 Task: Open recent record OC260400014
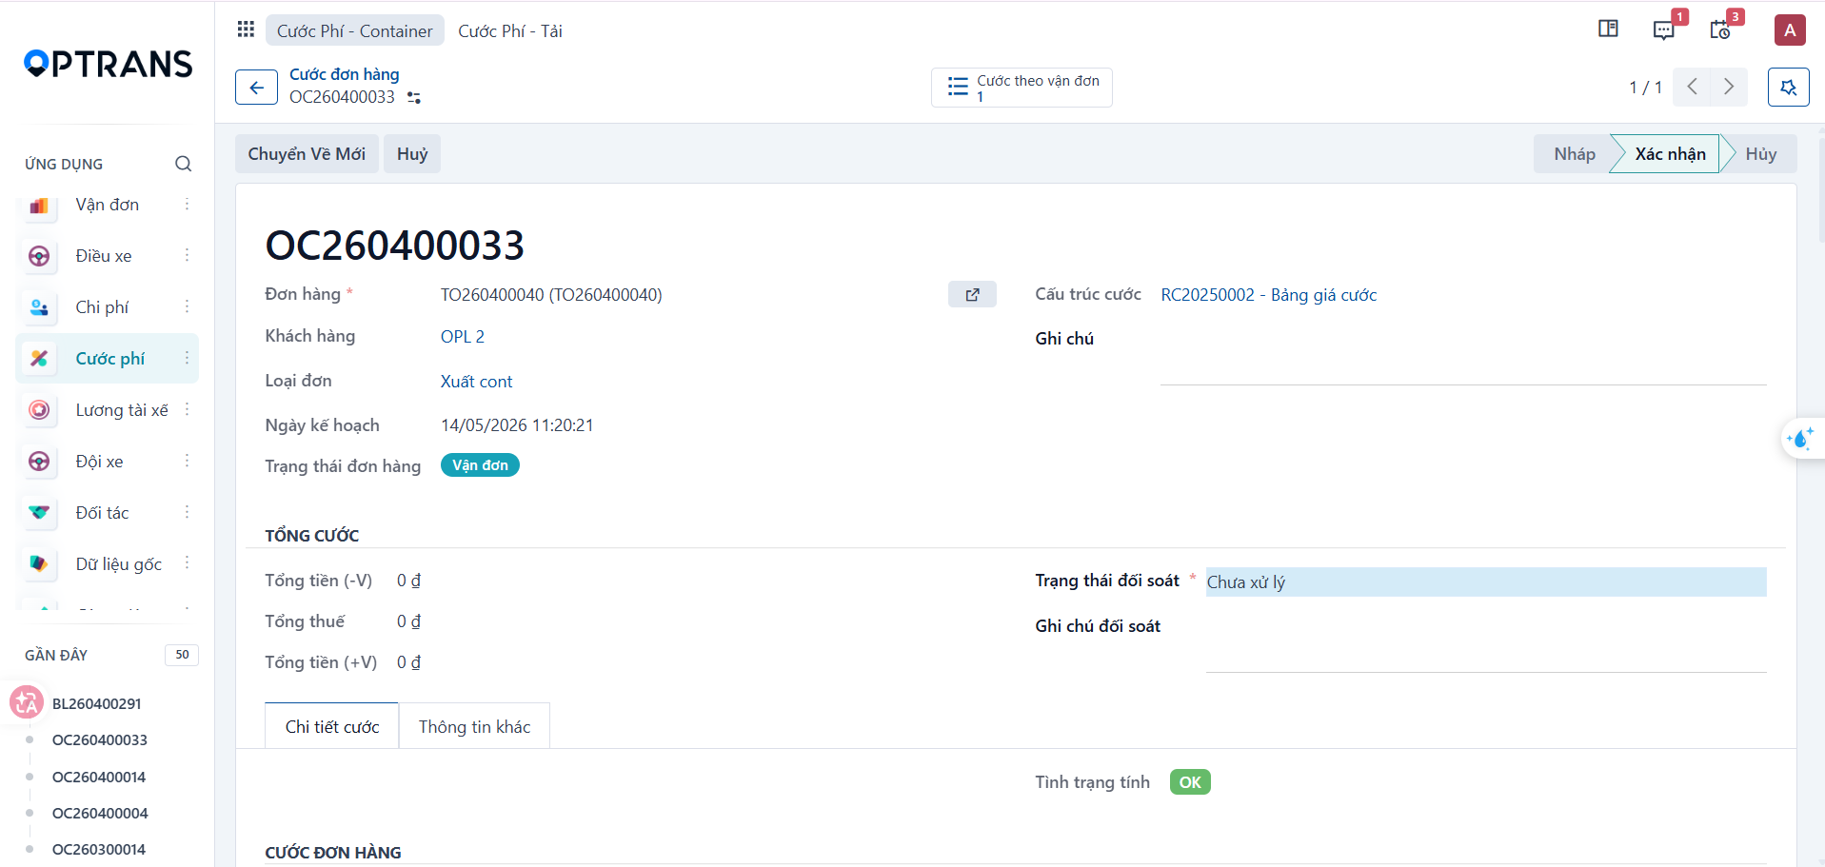pos(99,778)
